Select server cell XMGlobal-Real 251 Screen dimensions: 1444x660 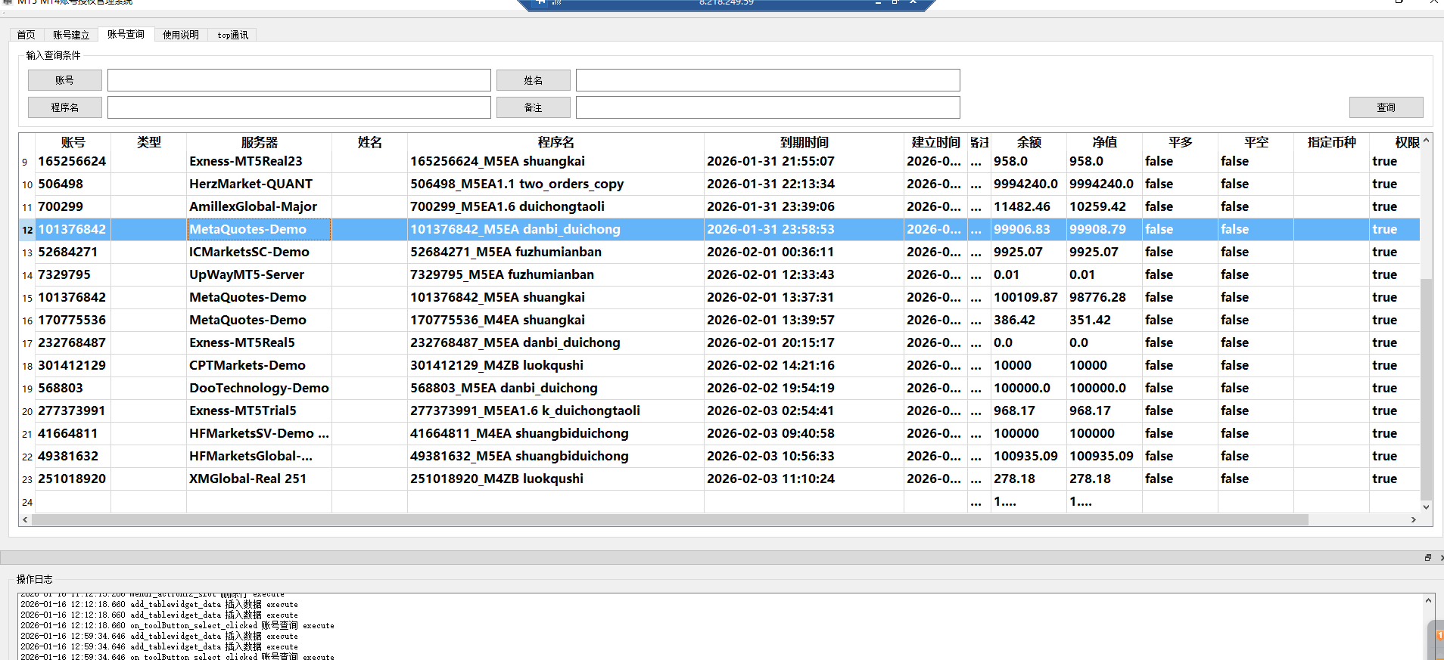pos(259,479)
